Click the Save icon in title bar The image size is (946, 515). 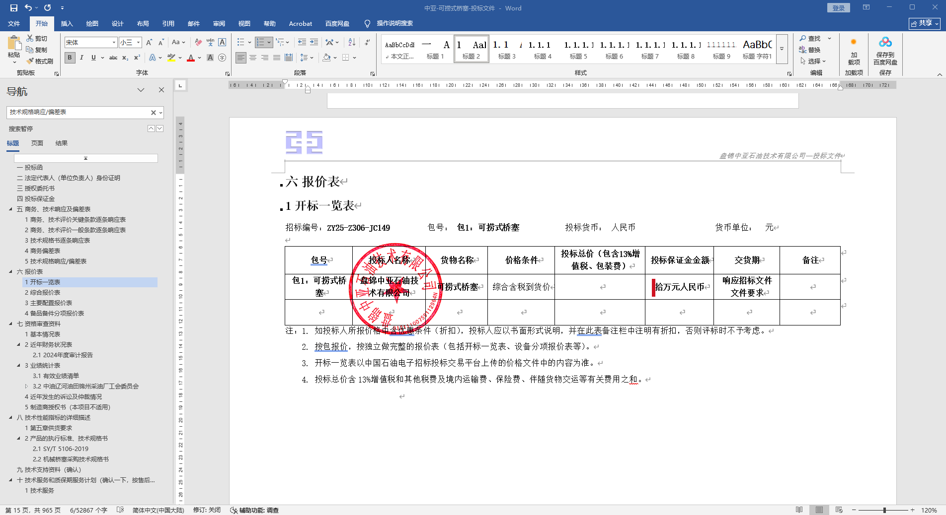click(x=13, y=8)
